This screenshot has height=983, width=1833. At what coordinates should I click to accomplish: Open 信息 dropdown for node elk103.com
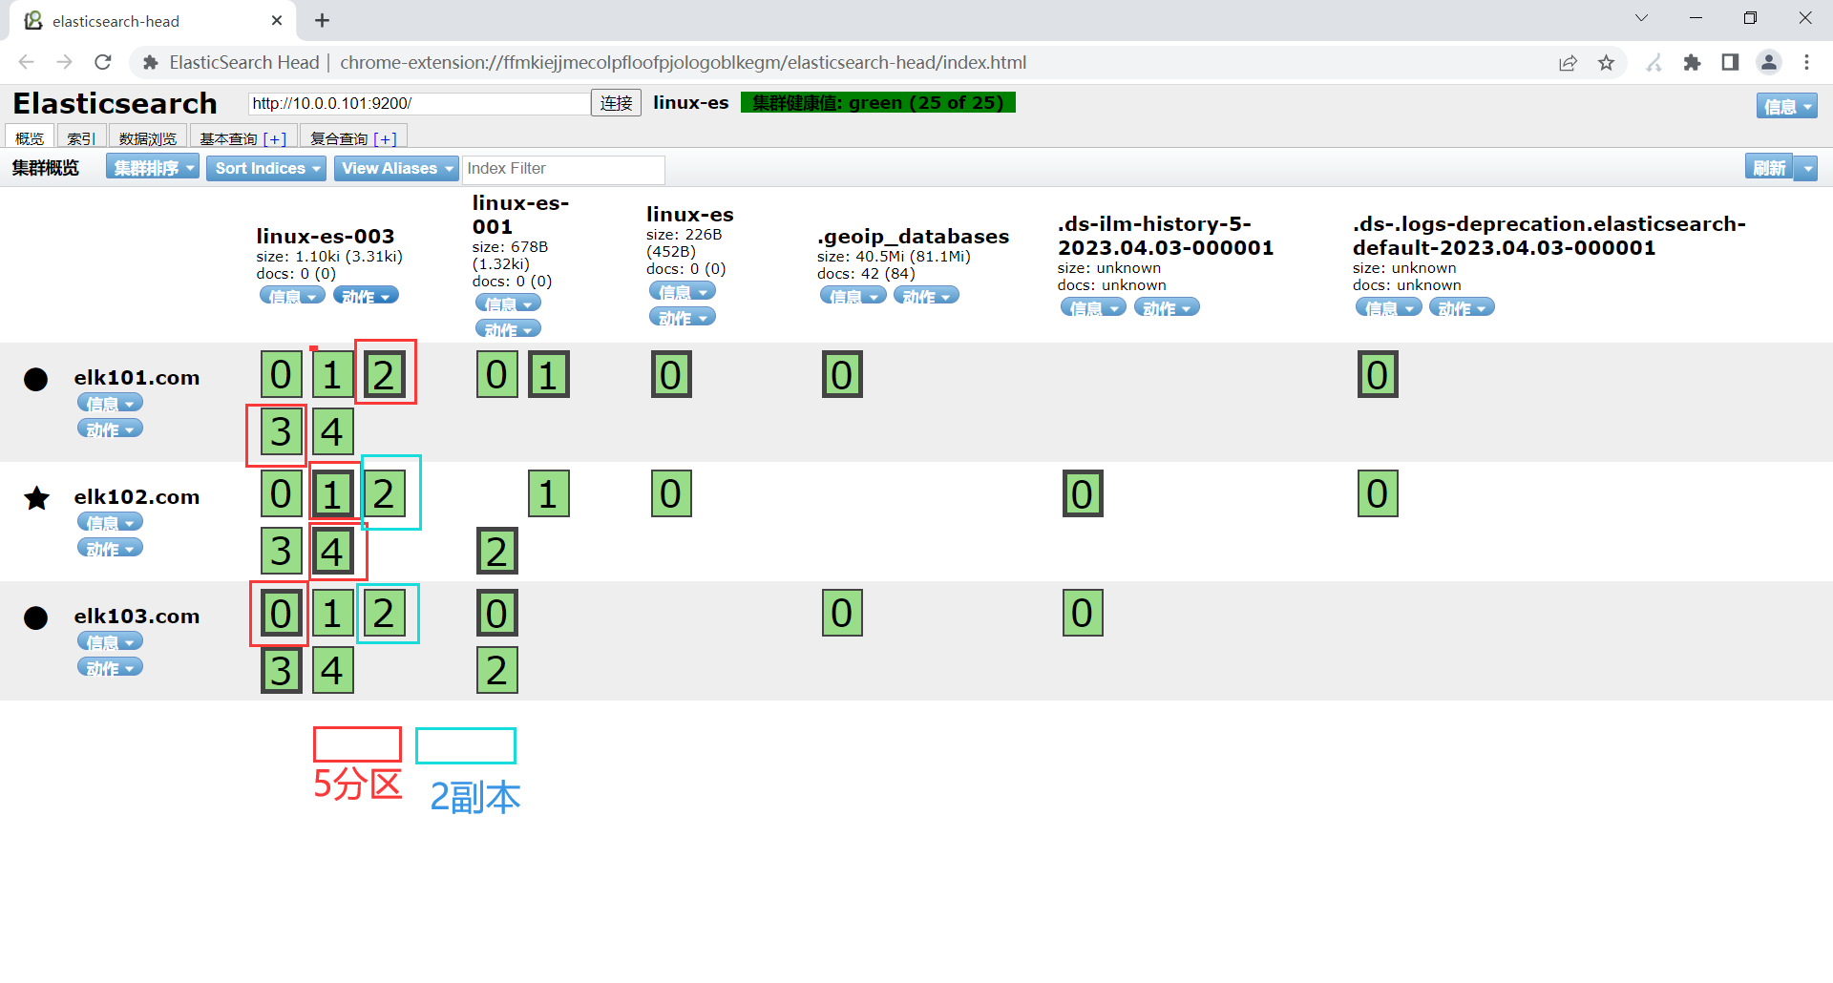[110, 641]
